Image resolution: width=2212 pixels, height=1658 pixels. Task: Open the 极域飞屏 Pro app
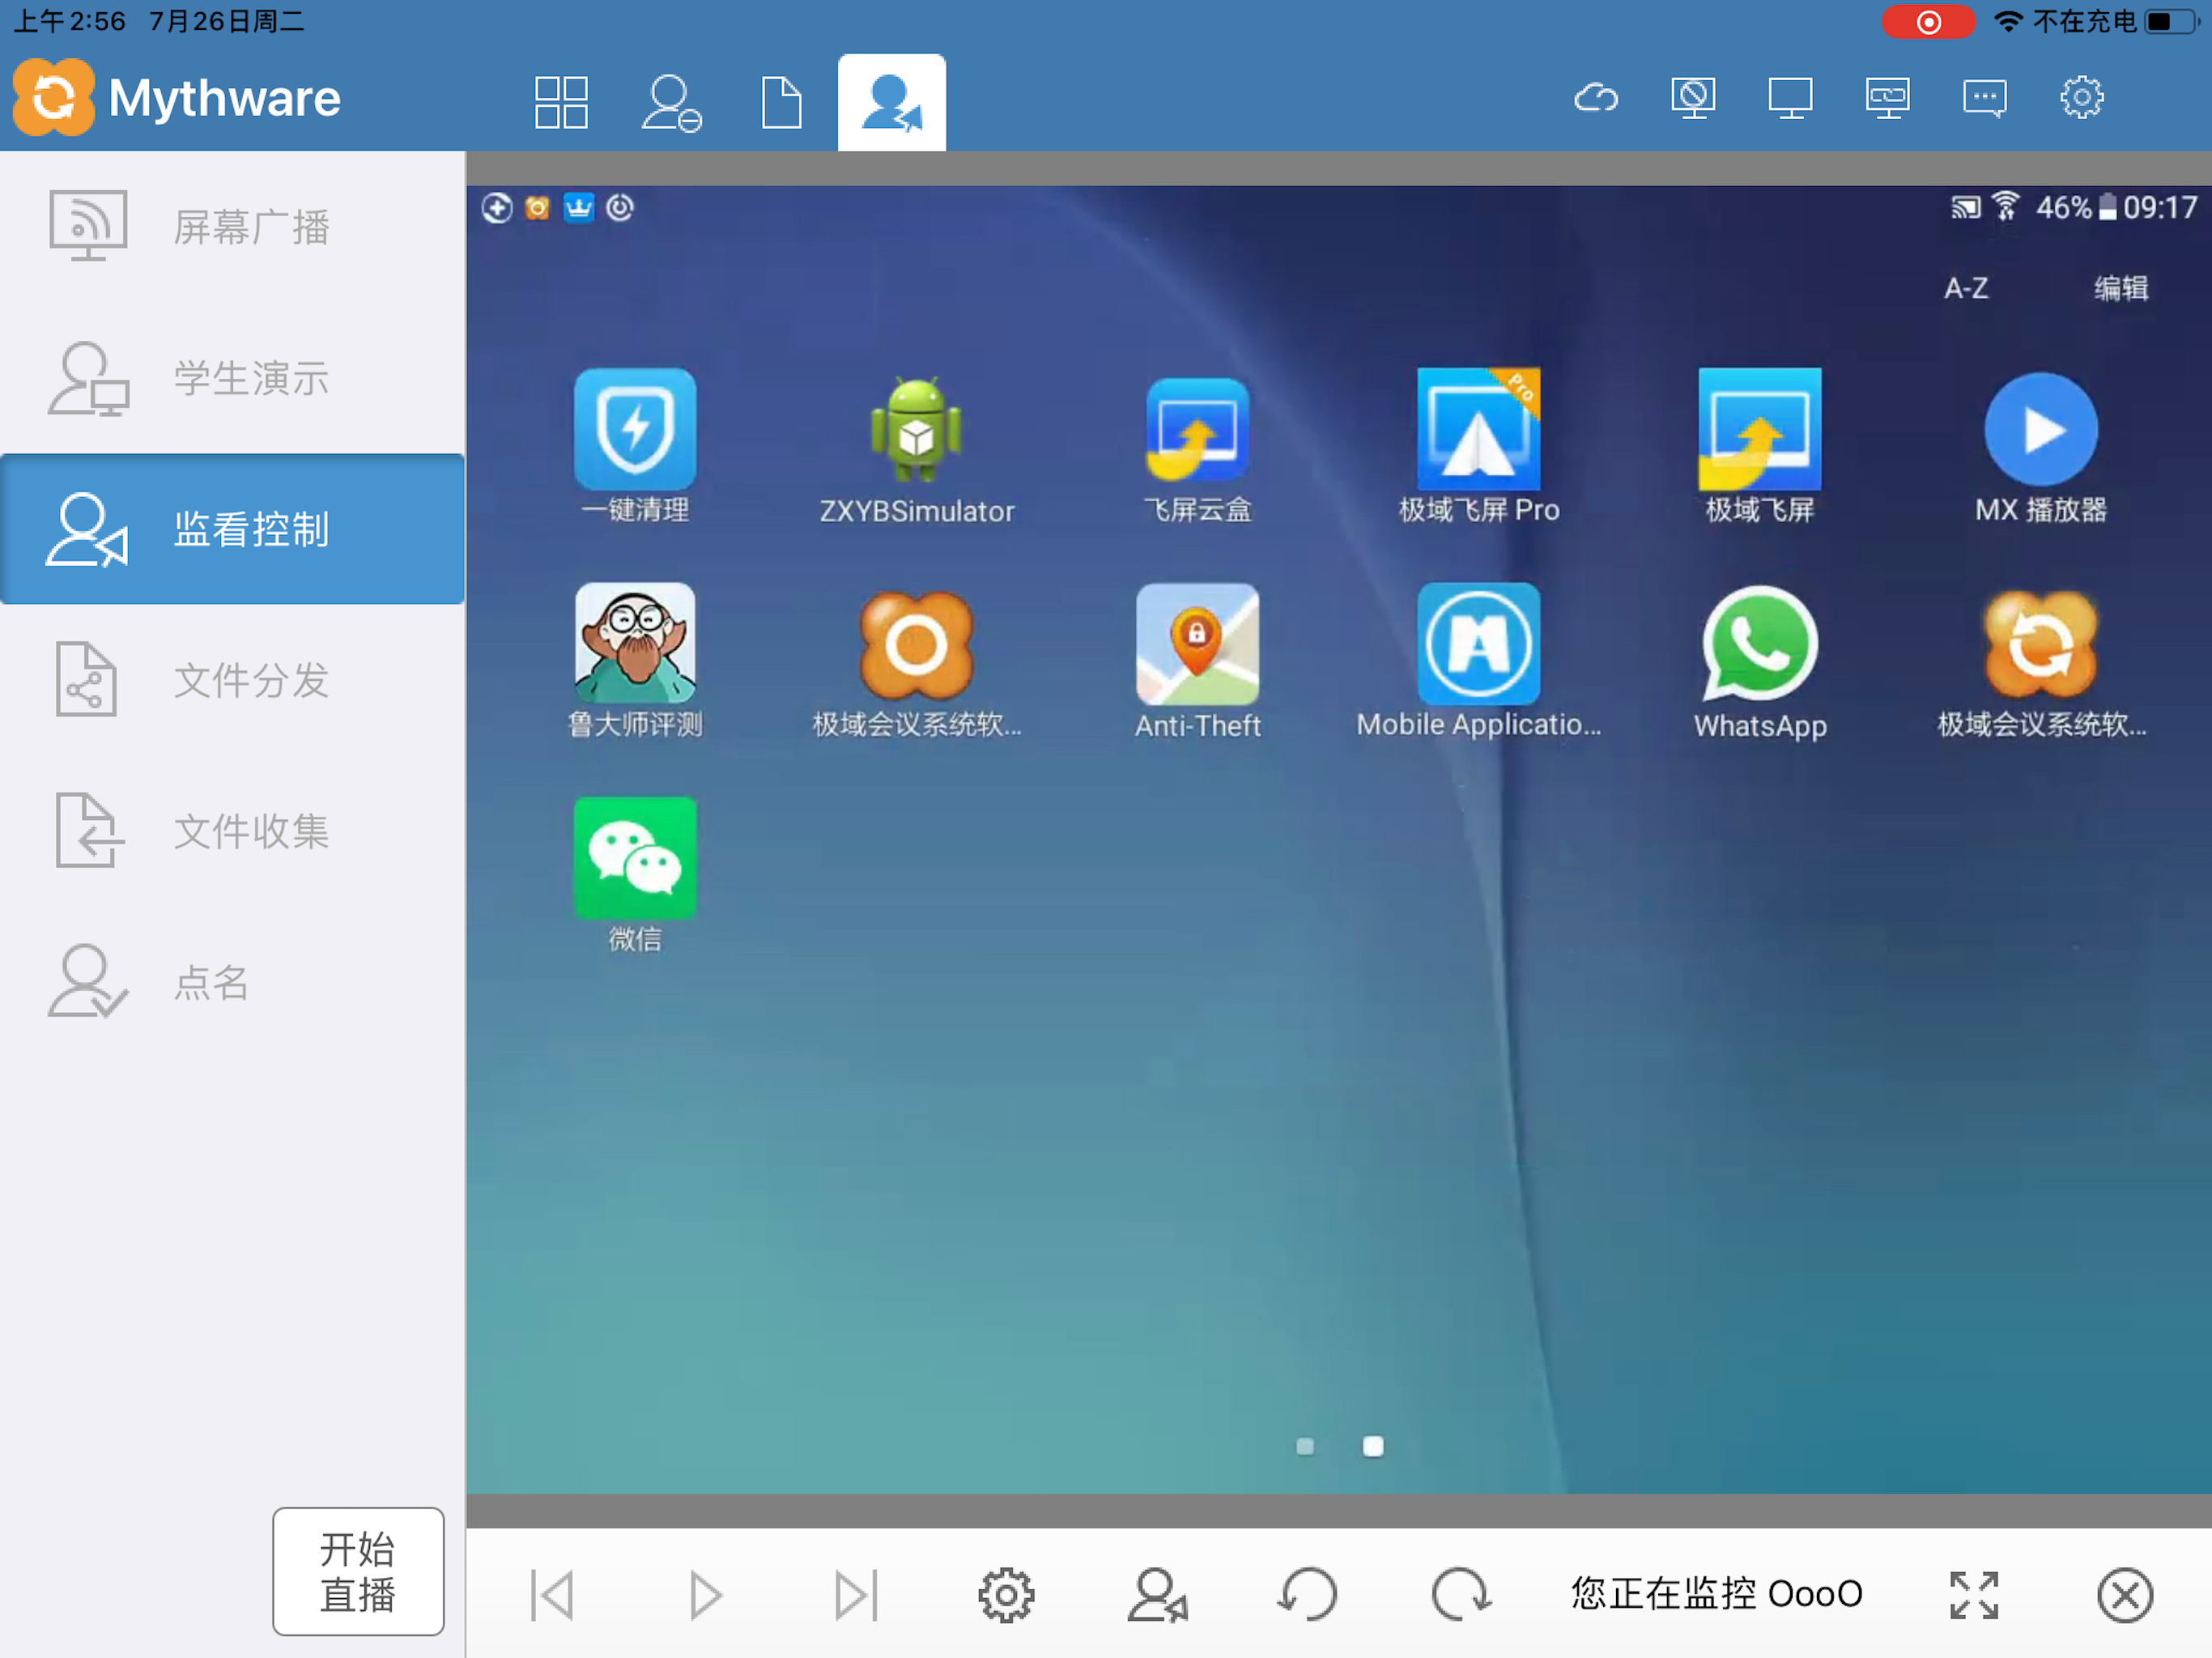point(1479,447)
